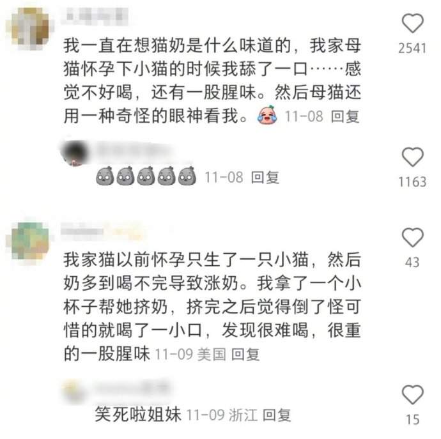The image size is (441, 439).
Task: Click the 2541 like count
Action: tap(412, 48)
